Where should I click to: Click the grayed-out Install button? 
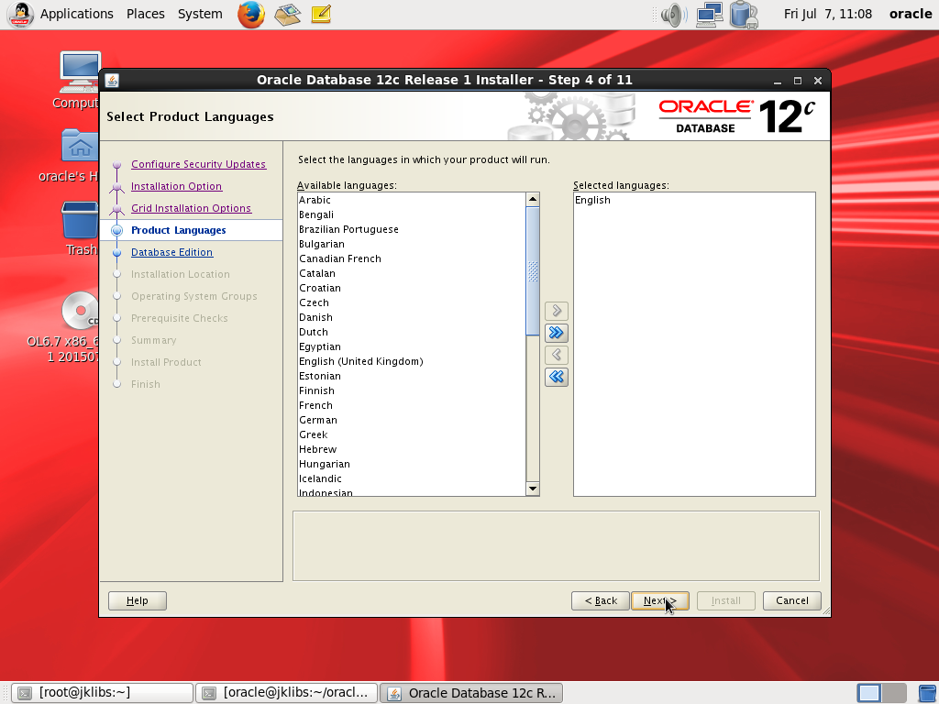[x=726, y=600]
